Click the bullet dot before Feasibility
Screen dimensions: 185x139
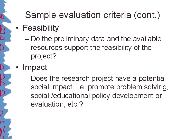coord(17,28)
